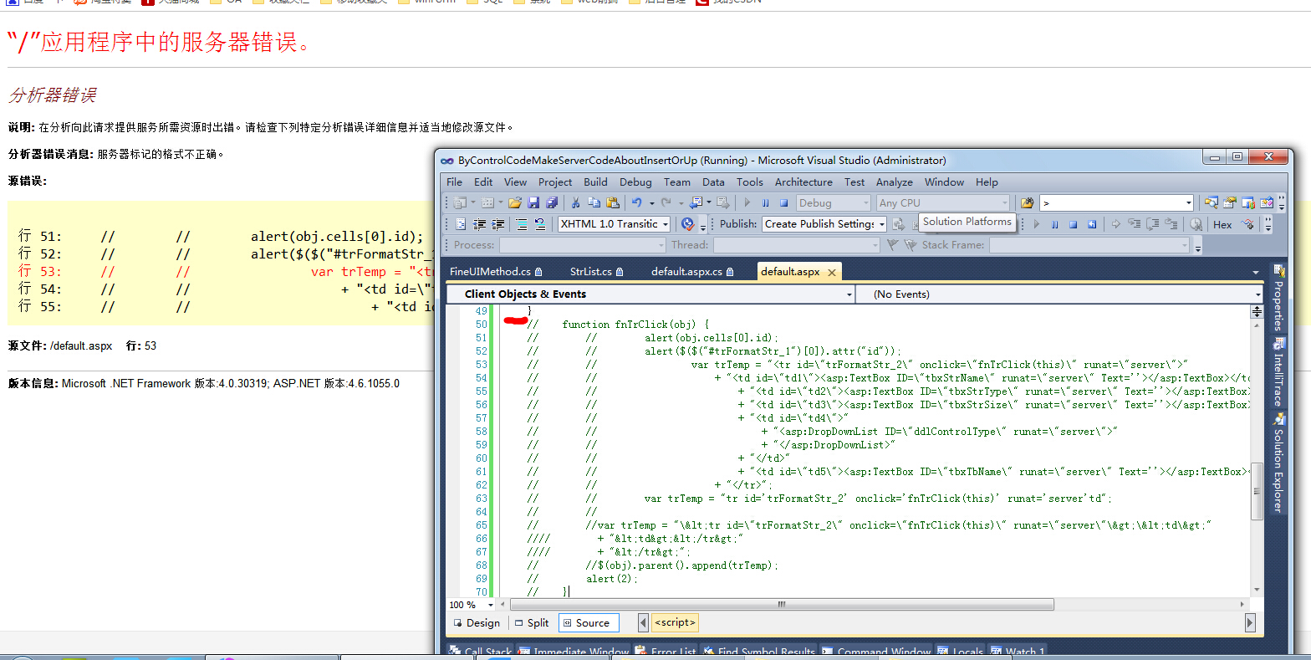Open XHTML 1.0 Transitional schema dropdown
Viewport: 1311px width, 660px height.
[666, 224]
